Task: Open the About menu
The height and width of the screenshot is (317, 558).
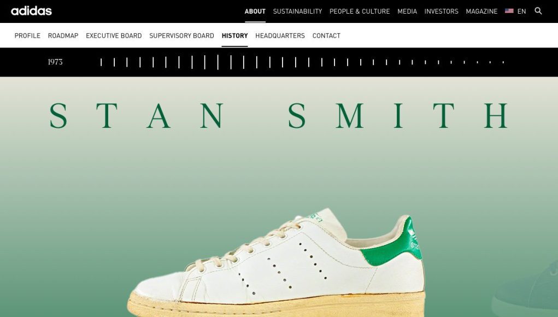Action: point(255,11)
